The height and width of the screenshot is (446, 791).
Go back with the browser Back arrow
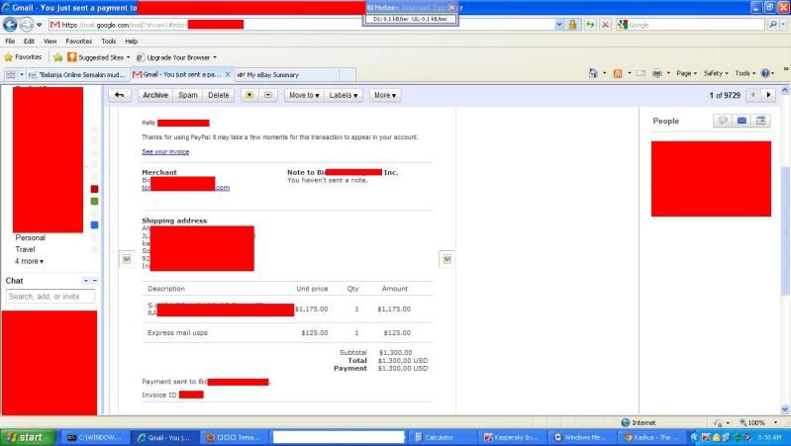click(x=10, y=24)
